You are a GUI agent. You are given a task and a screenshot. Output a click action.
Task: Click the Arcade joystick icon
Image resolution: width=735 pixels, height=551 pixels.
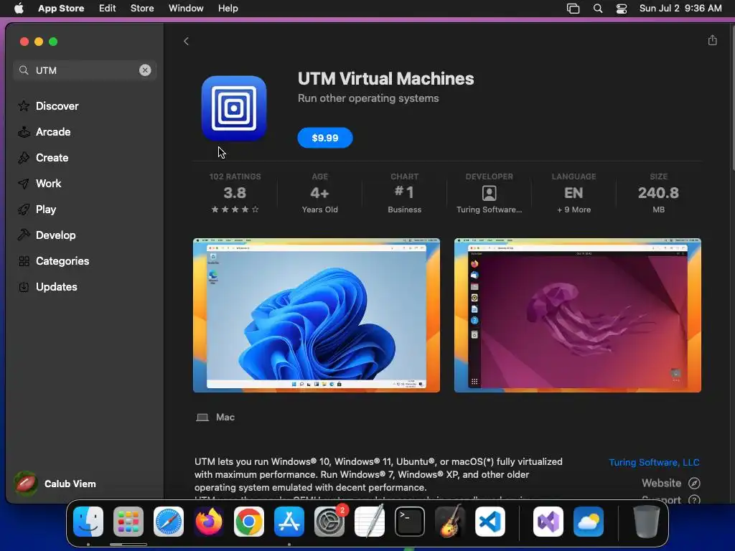click(24, 132)
